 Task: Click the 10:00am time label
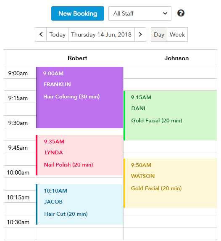[18, 172]
